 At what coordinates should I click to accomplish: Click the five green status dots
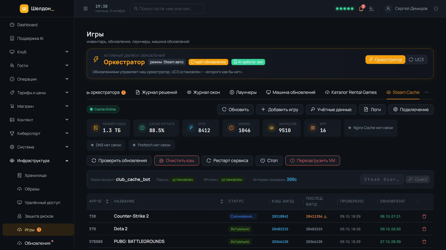345,9
